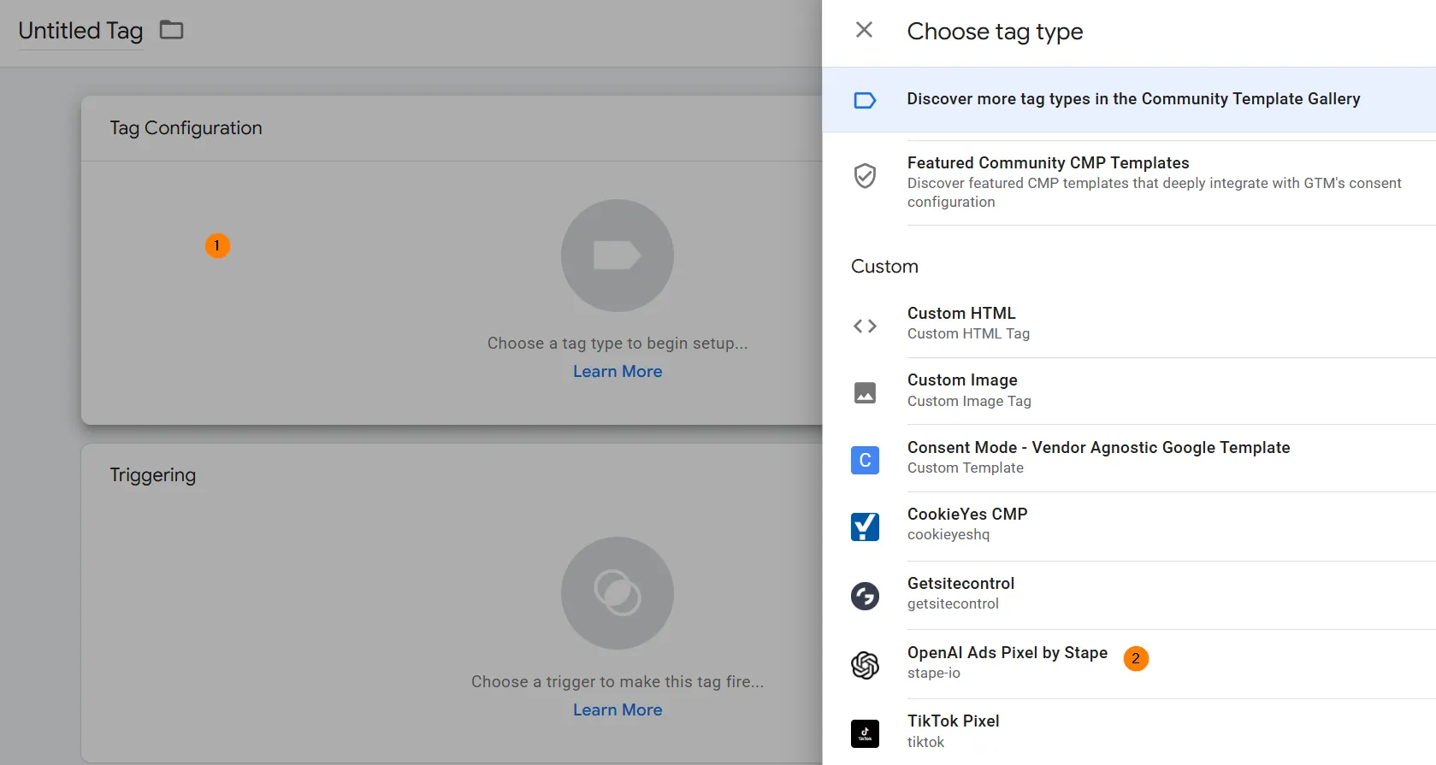
Task: Click the Consent Mode blue C icon
Action: [x=865, y=460]
